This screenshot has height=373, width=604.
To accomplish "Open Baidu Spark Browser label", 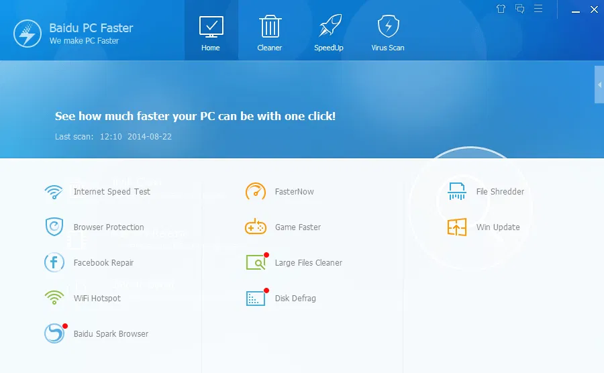I will click(111, 334).
